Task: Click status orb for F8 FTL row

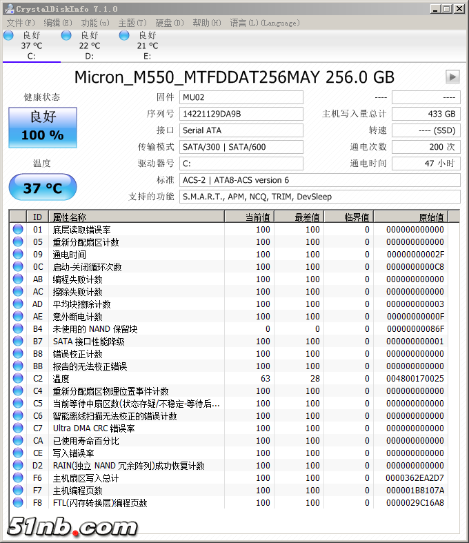Action: click(18, 503)
